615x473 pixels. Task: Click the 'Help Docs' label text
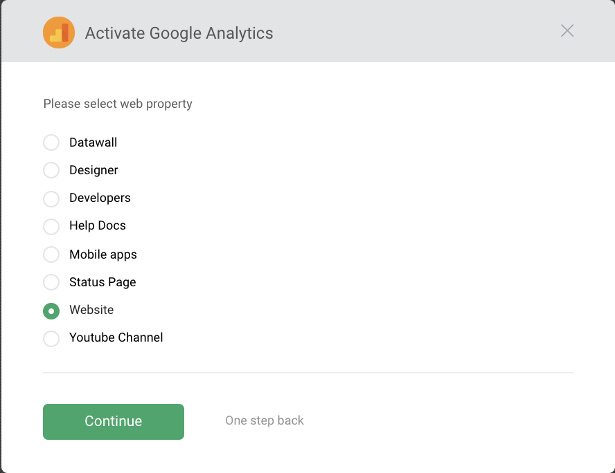click(98, 225)
